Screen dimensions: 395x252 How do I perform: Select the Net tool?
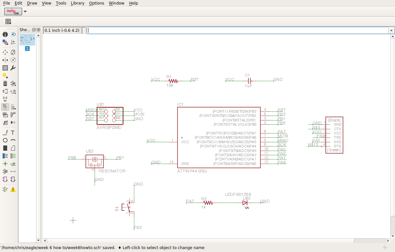coord(13,156)
